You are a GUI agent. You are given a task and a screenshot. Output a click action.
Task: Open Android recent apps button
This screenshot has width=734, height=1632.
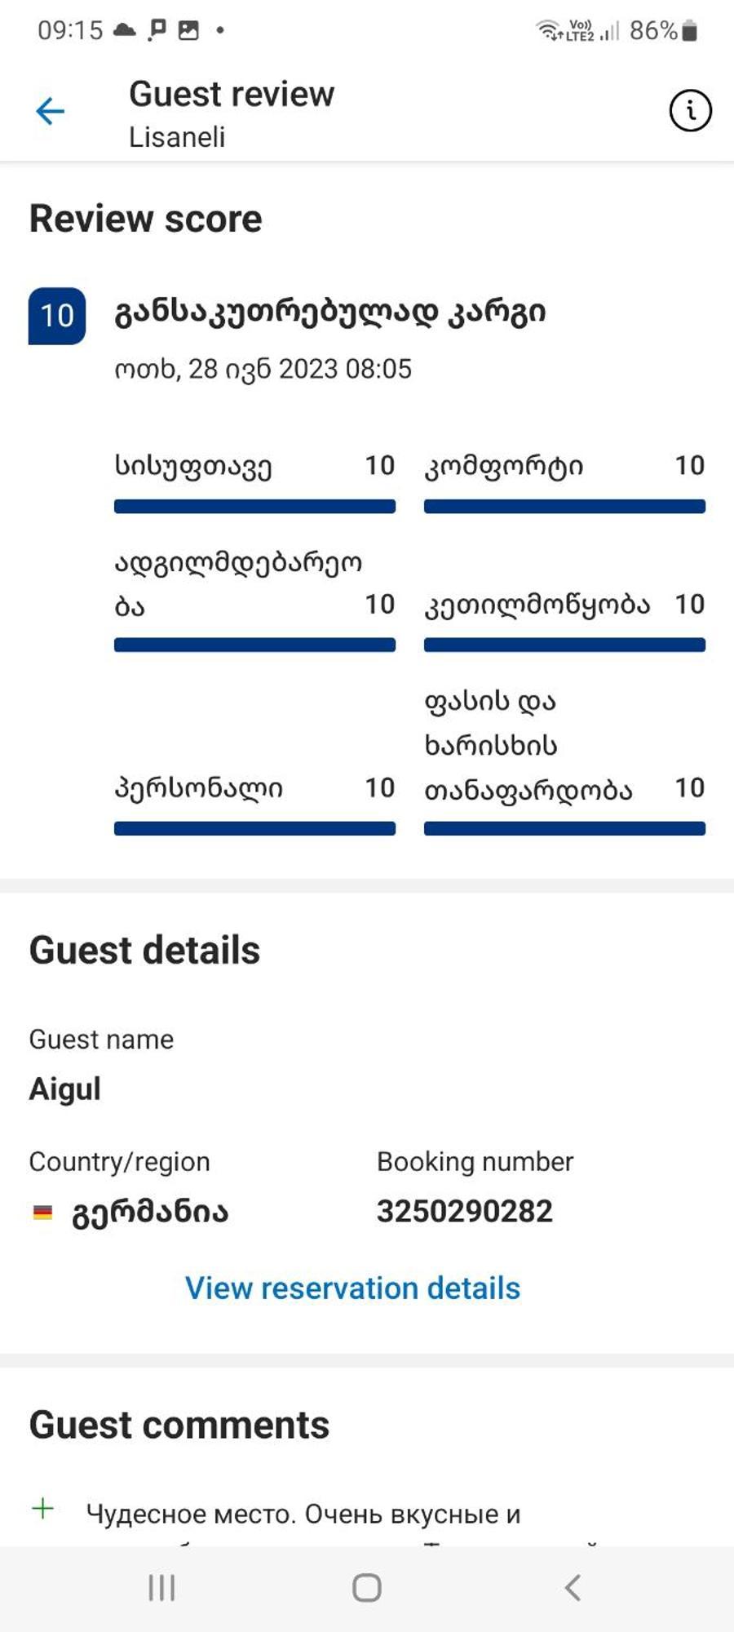[x=161, y=1588]
